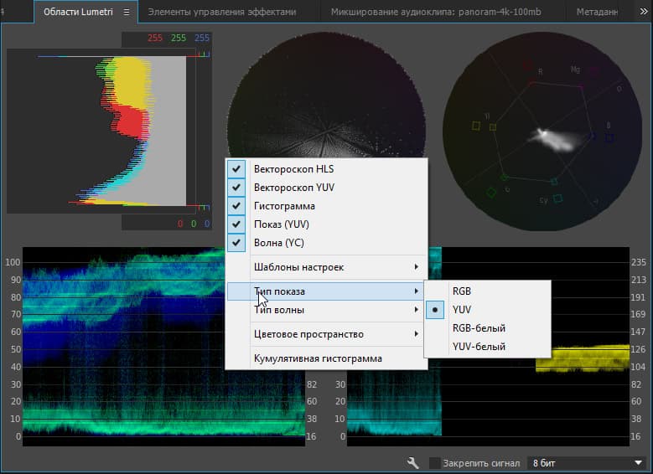Select Кумулятивная гистограмма menu item

click(318, 358)
